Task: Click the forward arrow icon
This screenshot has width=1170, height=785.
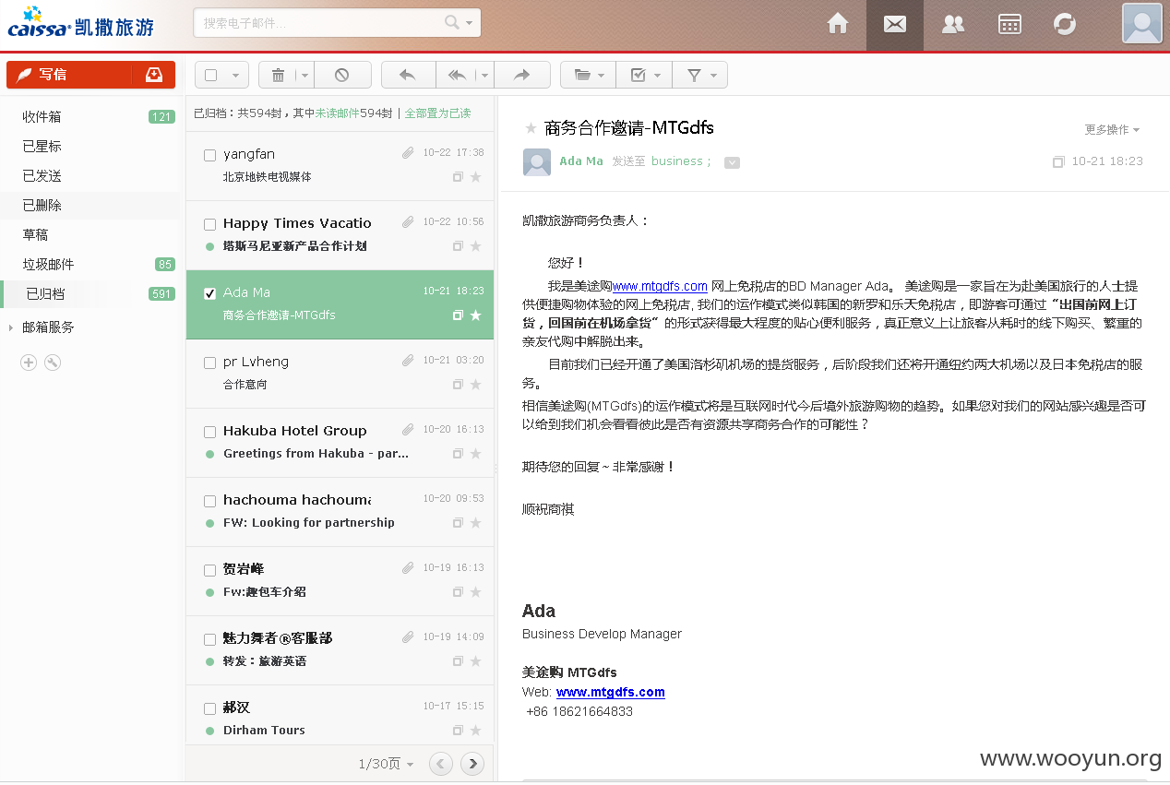Action: tap(522, 76)
